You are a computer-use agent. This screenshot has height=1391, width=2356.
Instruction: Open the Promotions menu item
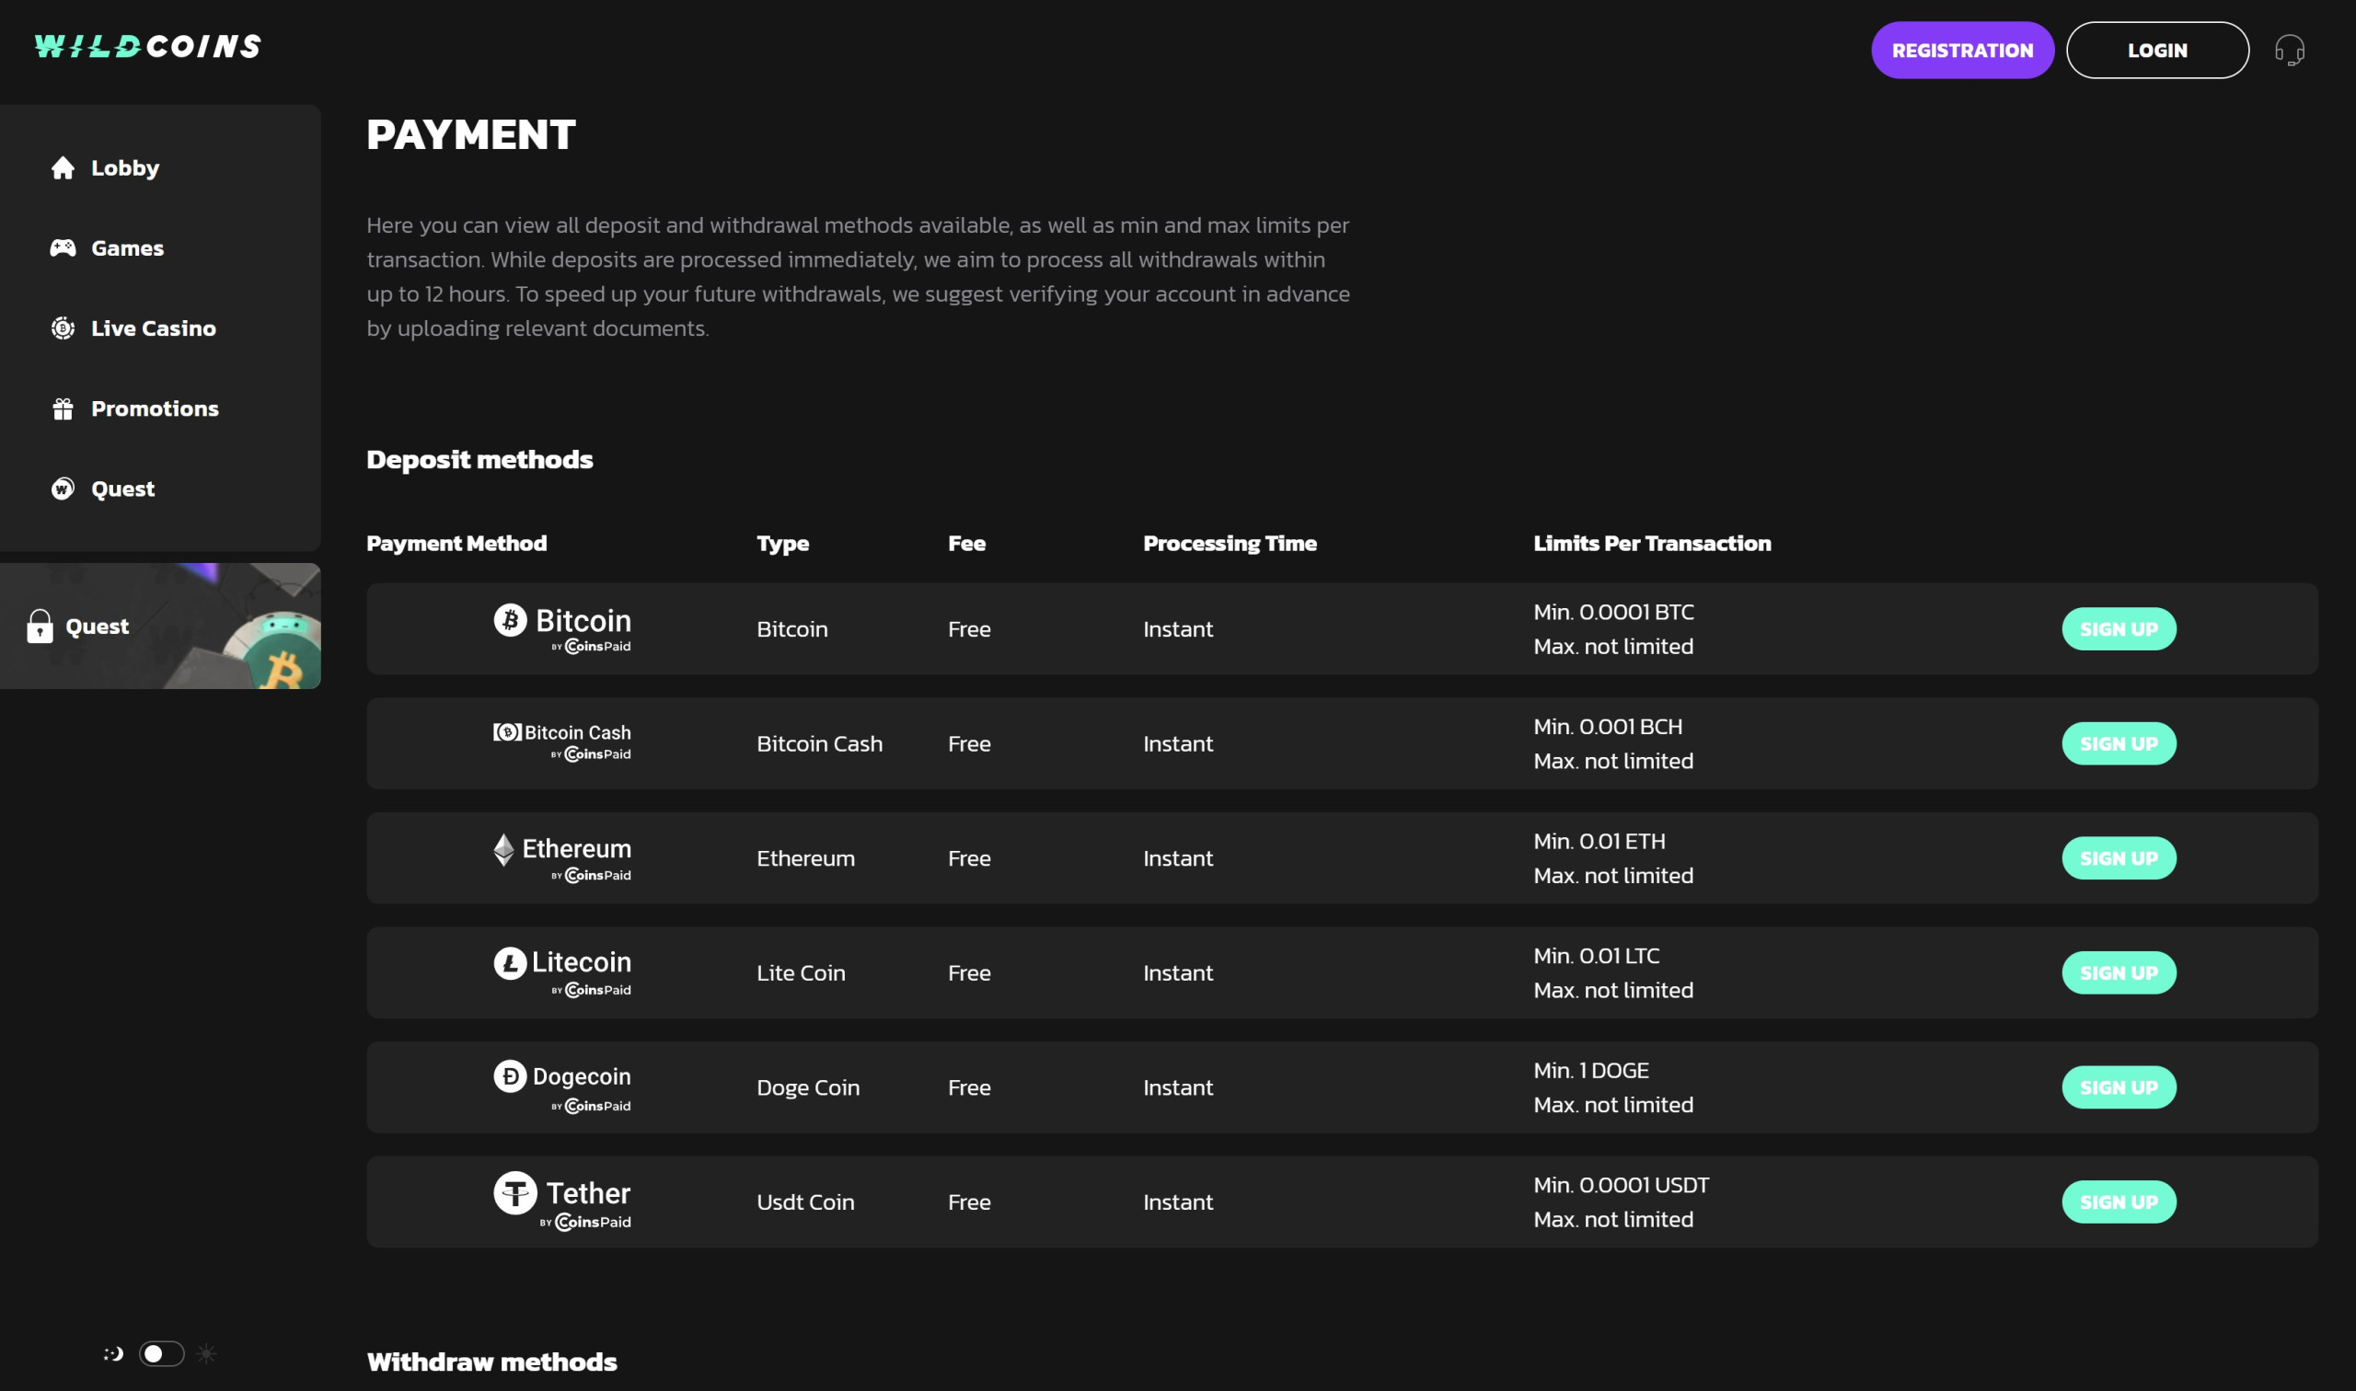pyautogui.click(x=155, y=408)
